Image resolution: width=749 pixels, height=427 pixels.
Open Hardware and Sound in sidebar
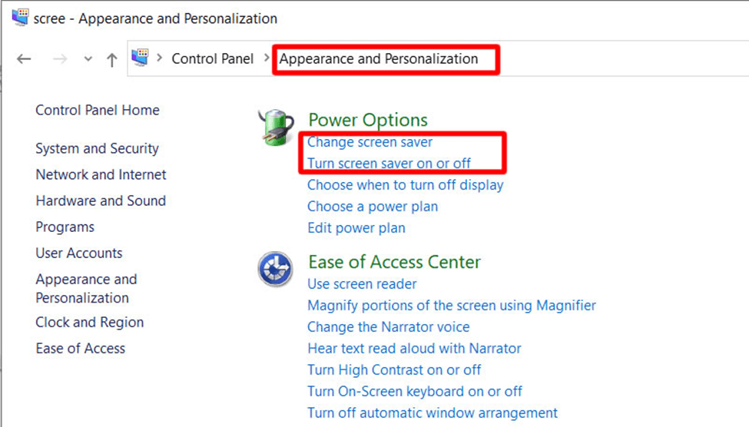(x=101, y=200)
